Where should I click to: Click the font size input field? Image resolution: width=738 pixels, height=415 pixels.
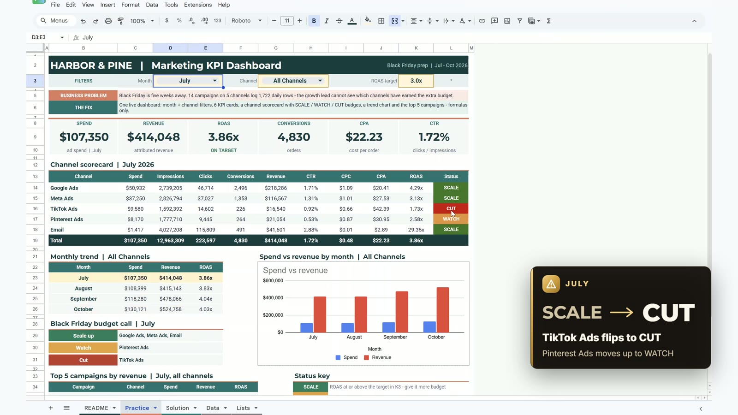[x=287, y=21]
